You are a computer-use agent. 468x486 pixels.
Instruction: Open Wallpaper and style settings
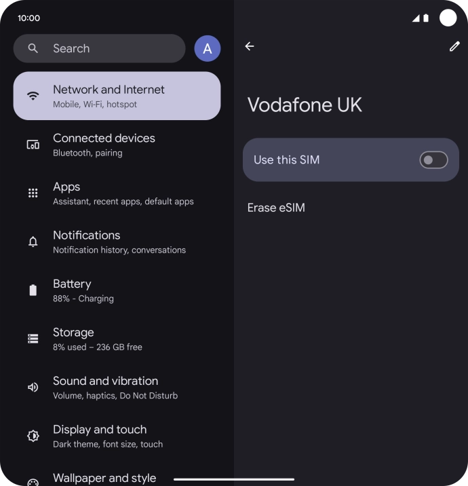click(104, 478)
